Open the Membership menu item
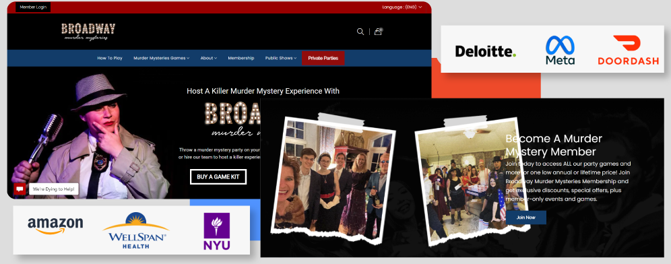 pyautogui.click(x=241, y=58)
